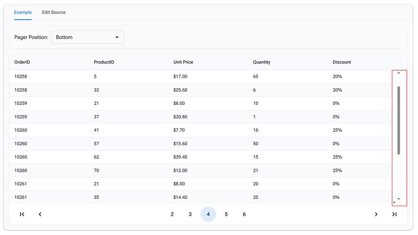Click the currently active page 4 button

pyautogui.click(x=208, y=214)
